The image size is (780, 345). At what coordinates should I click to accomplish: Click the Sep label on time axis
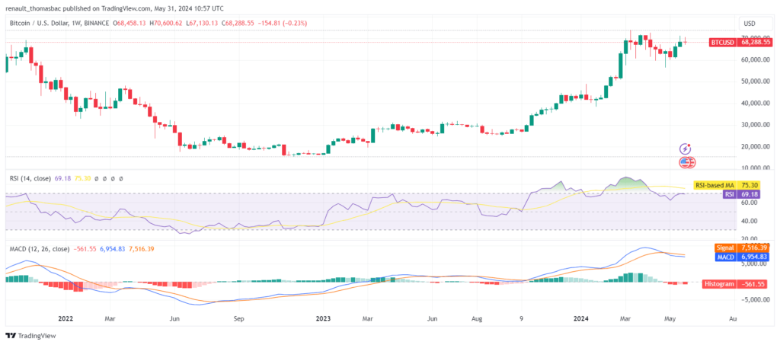click(238, 317)
